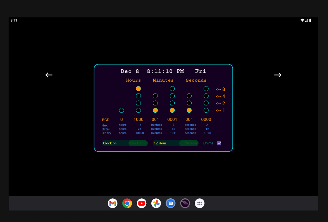Click the lit 8-bit hours dot
Image resolution: width=328 pixels, height=222 pixels.
138,89
